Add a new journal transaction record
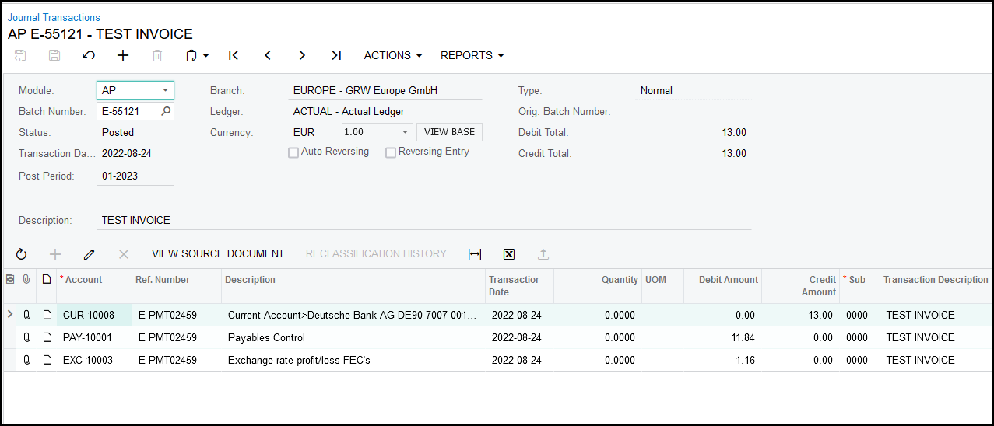Screen dimensions: 994x426 point(123,55)
